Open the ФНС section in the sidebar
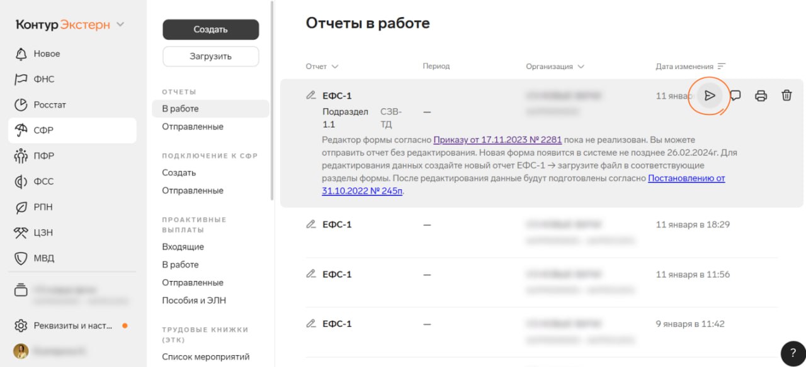Screen dimensions: 806x367 44,79
